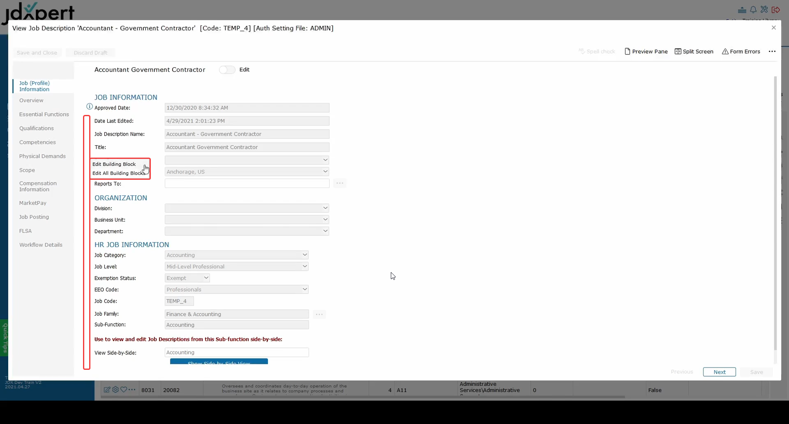Click the Reports To input field

tap(247, 183)
